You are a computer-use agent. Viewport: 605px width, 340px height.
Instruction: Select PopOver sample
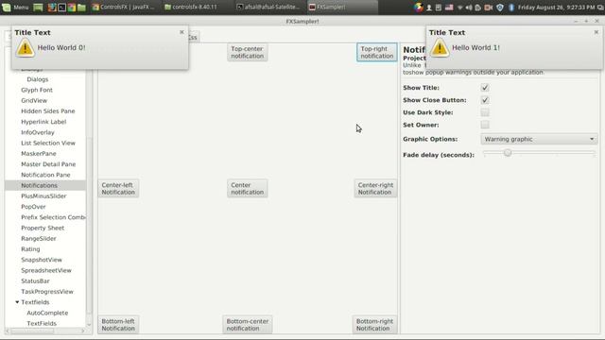tap(33, 207)
